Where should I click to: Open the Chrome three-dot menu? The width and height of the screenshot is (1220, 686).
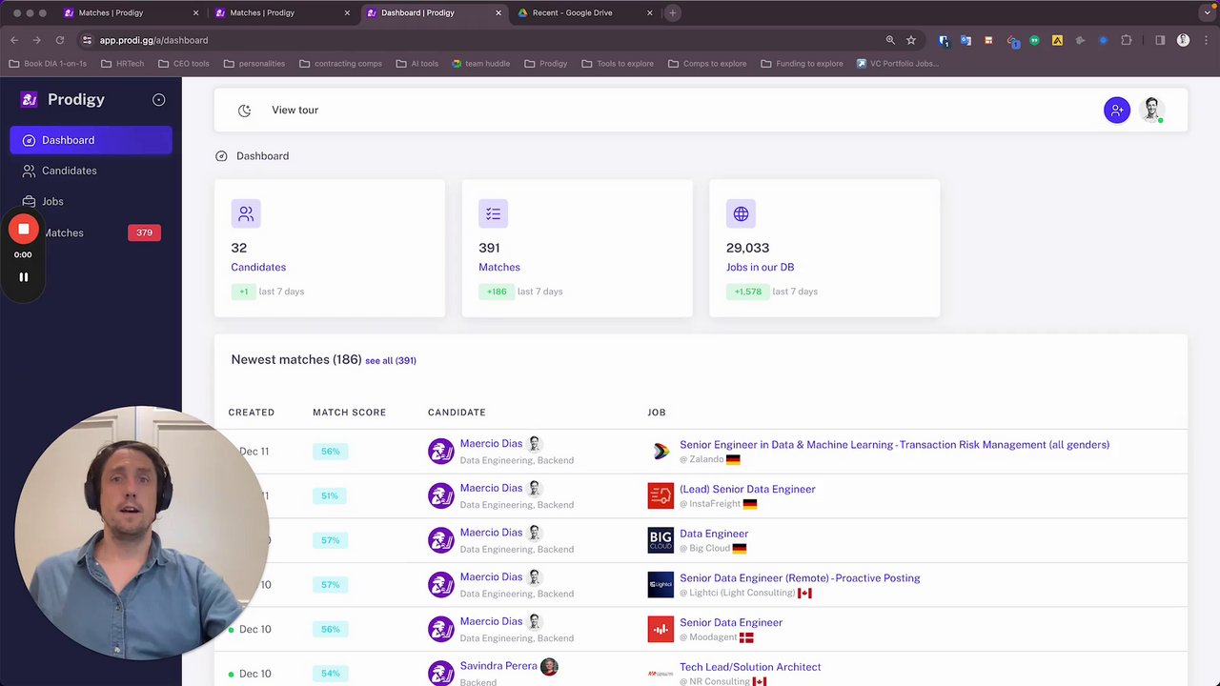coord(1205,40)
